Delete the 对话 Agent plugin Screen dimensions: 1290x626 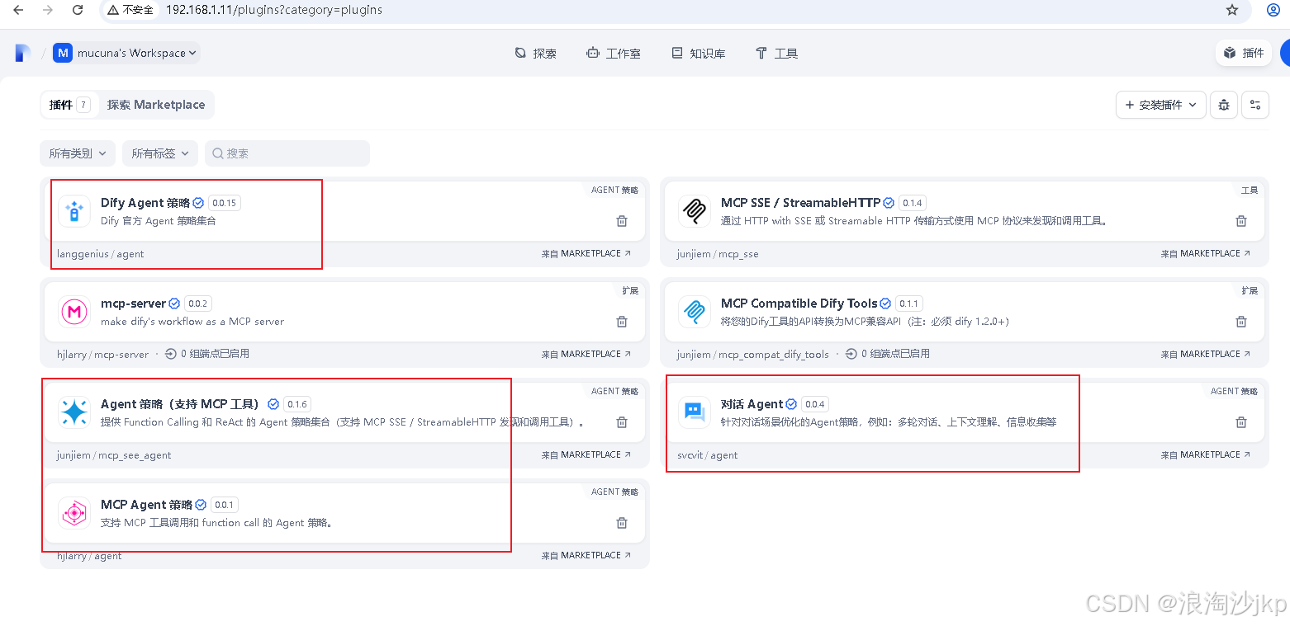click(1241, 422)
